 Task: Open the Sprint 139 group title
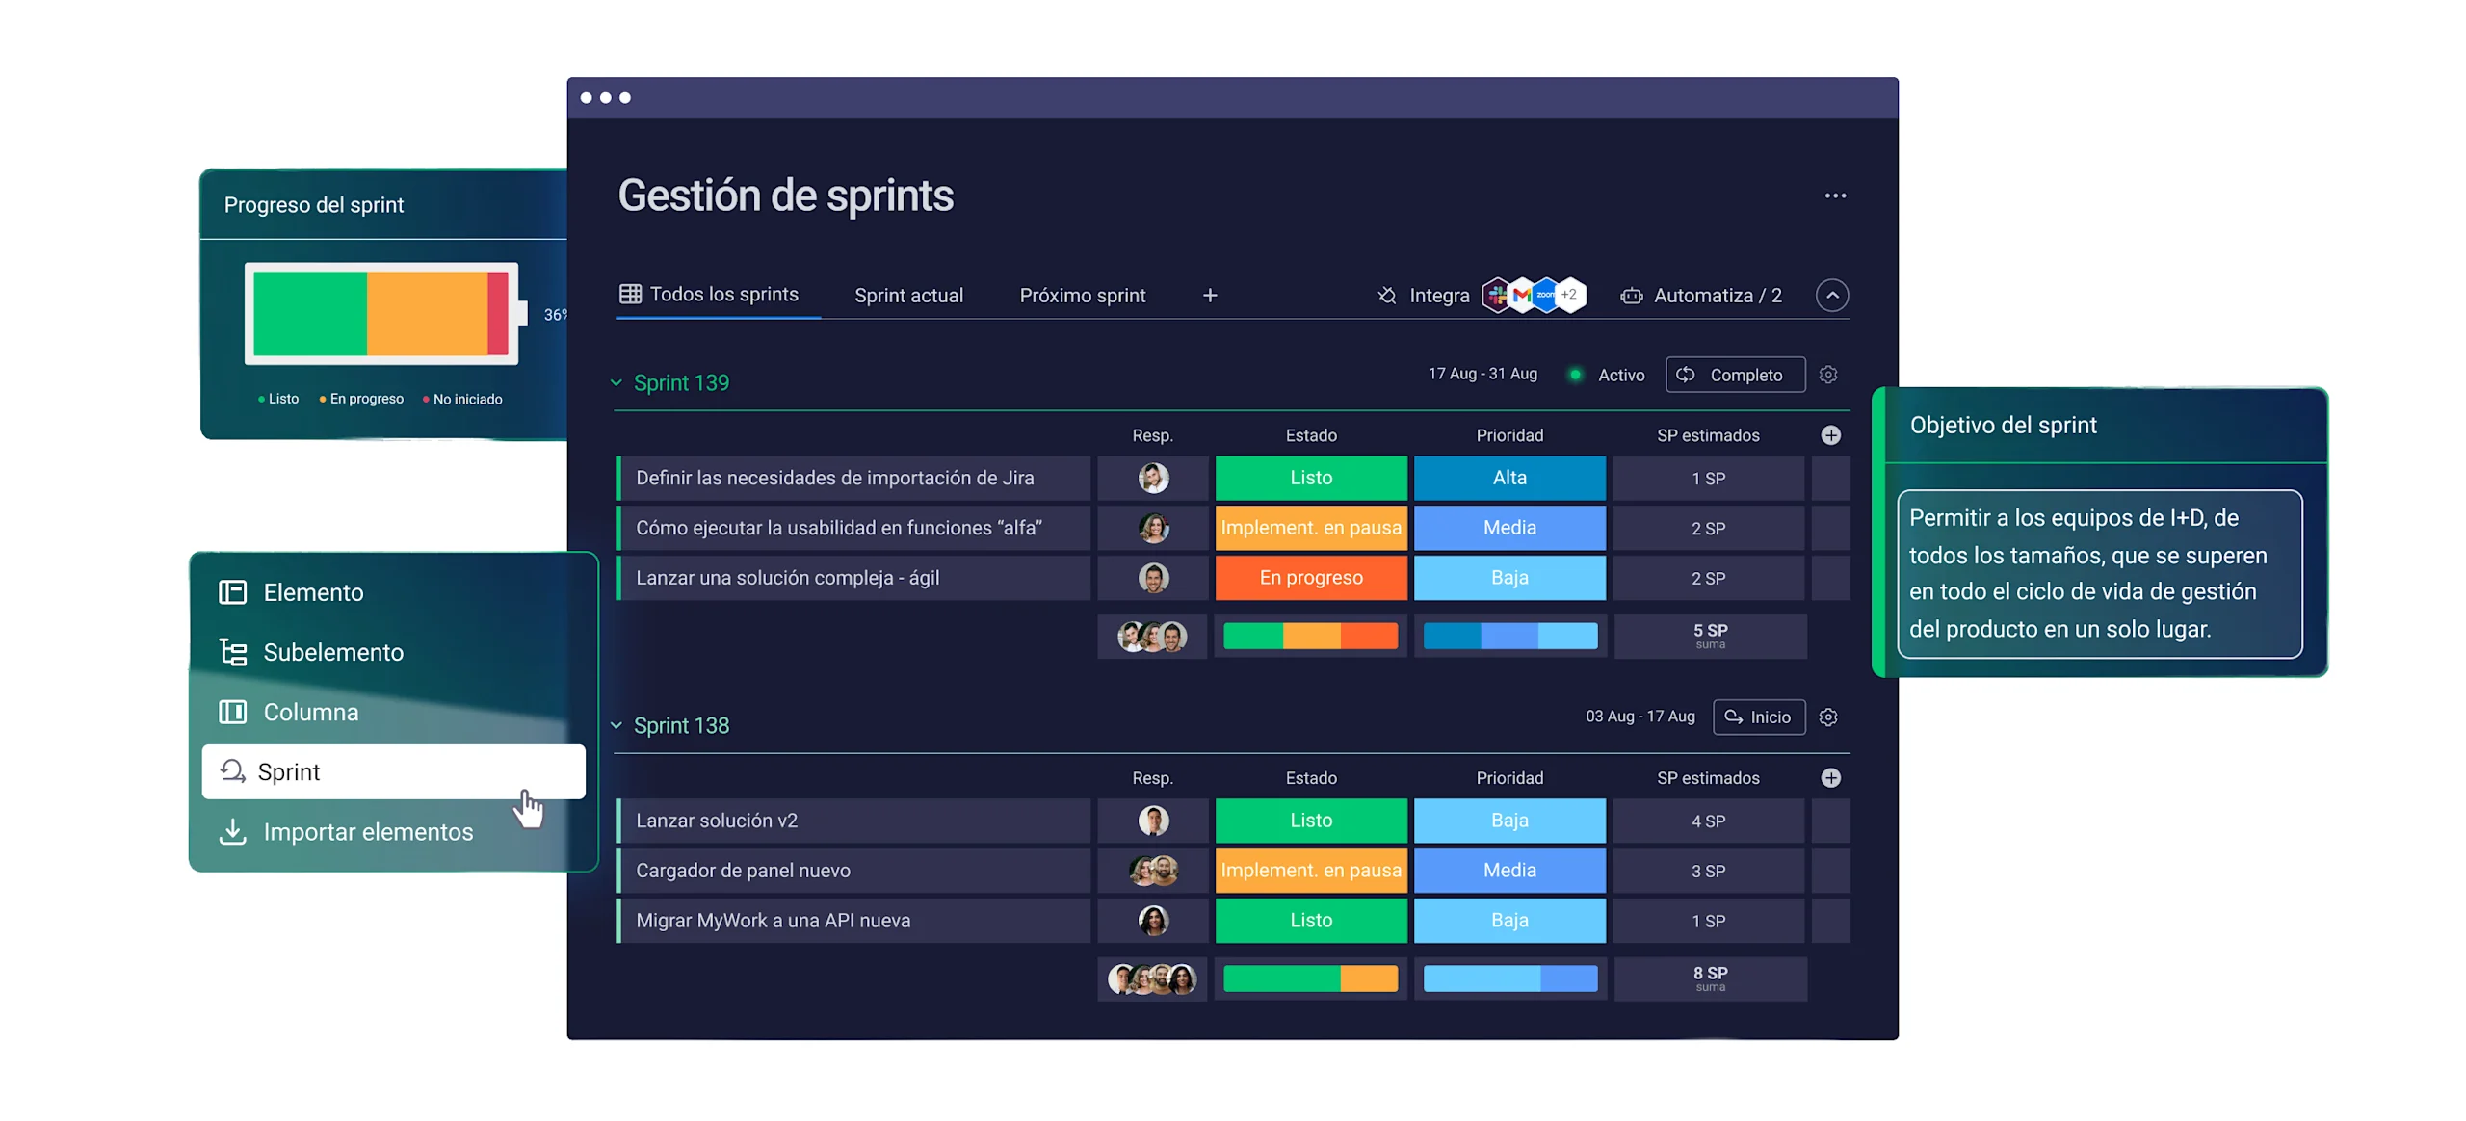(681, 382)
